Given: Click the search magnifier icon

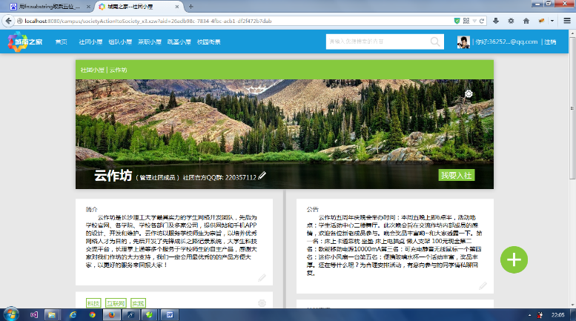Looking at the screenshot, I should click(436, 42).
